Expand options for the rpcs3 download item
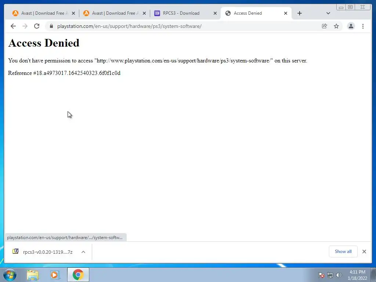The width and height of the screenshot is (376, 282). click(x=83, y=252)
